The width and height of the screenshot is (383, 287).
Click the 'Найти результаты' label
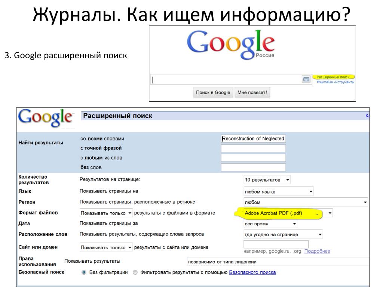pos(41,143)
